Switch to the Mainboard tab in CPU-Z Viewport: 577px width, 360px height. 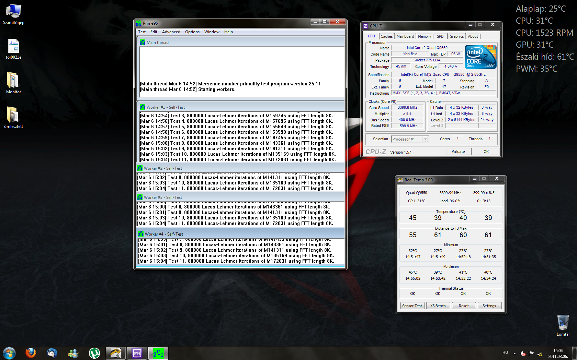[x=405, y=36]
